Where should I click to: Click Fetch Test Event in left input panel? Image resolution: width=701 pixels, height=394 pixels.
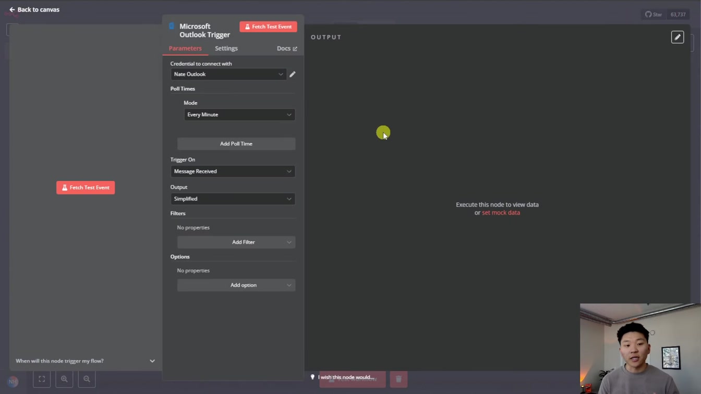[86, 188]
